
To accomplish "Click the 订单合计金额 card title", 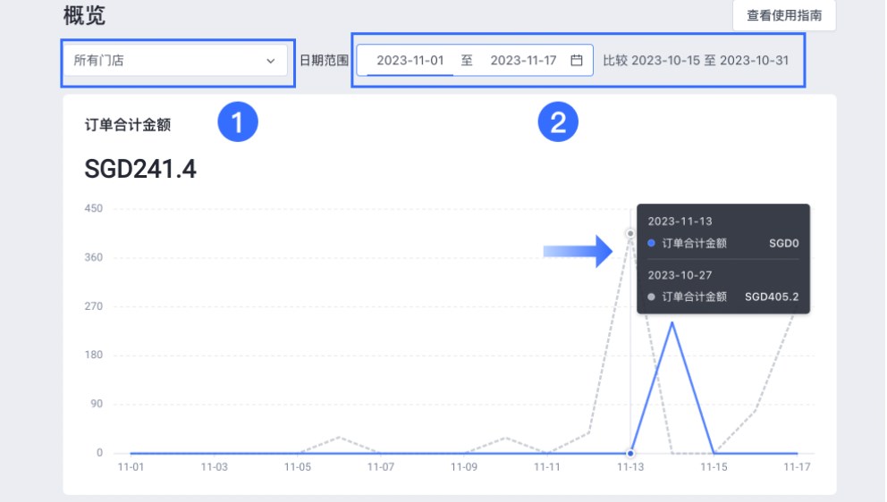I will coord(127,125).
